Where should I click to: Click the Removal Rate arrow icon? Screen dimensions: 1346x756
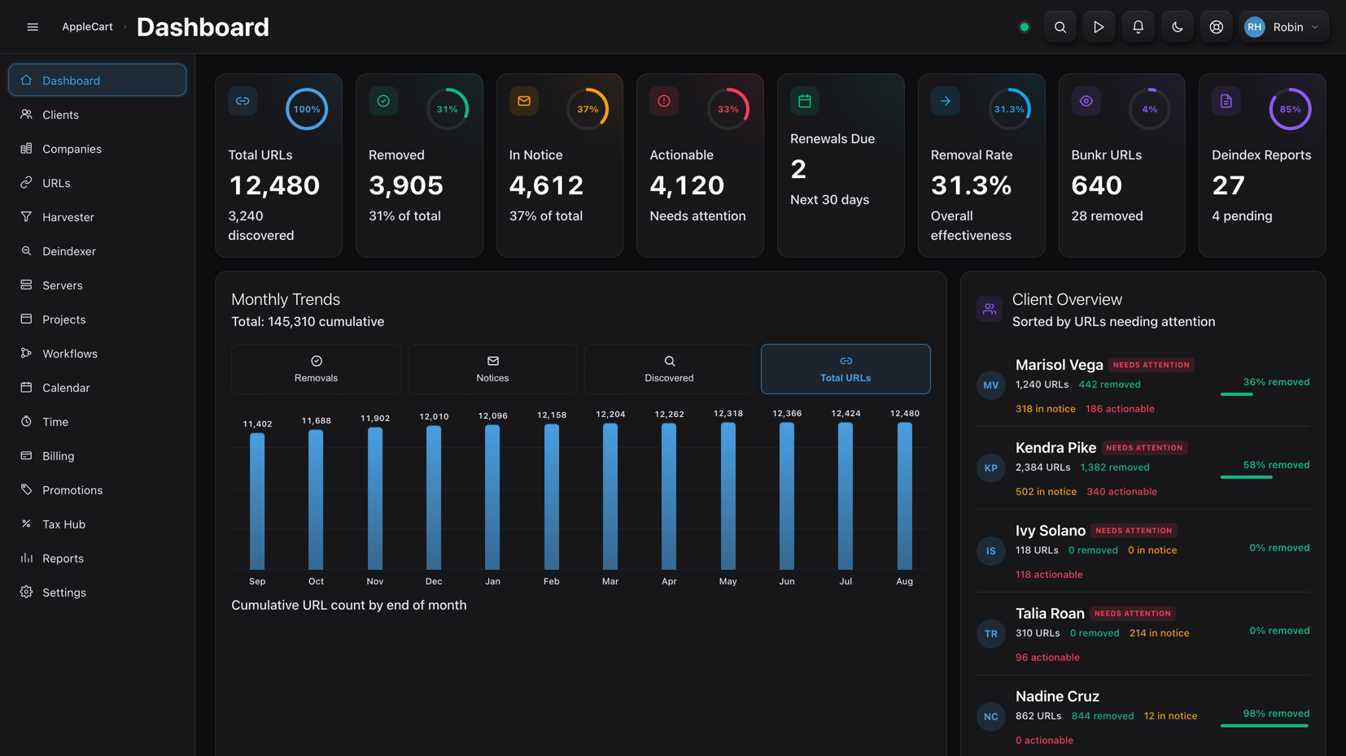coord(946,101)
